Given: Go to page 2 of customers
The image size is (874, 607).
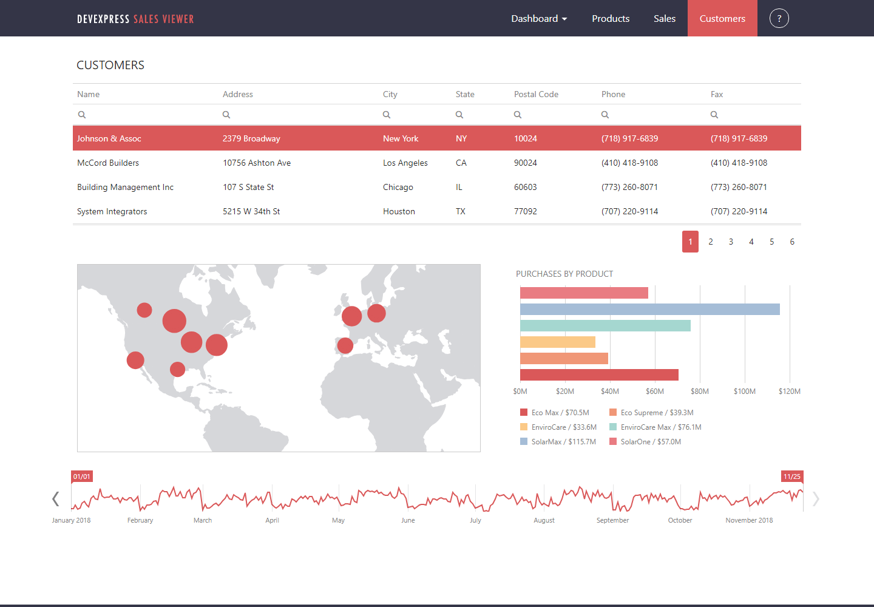Looking at the screenshot, I should click(711, 242).
